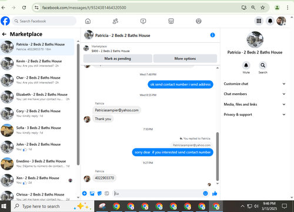Viewport: 294px width, 212px height.
Task: Click the site info icon in address bar
Action: (36, 8)
